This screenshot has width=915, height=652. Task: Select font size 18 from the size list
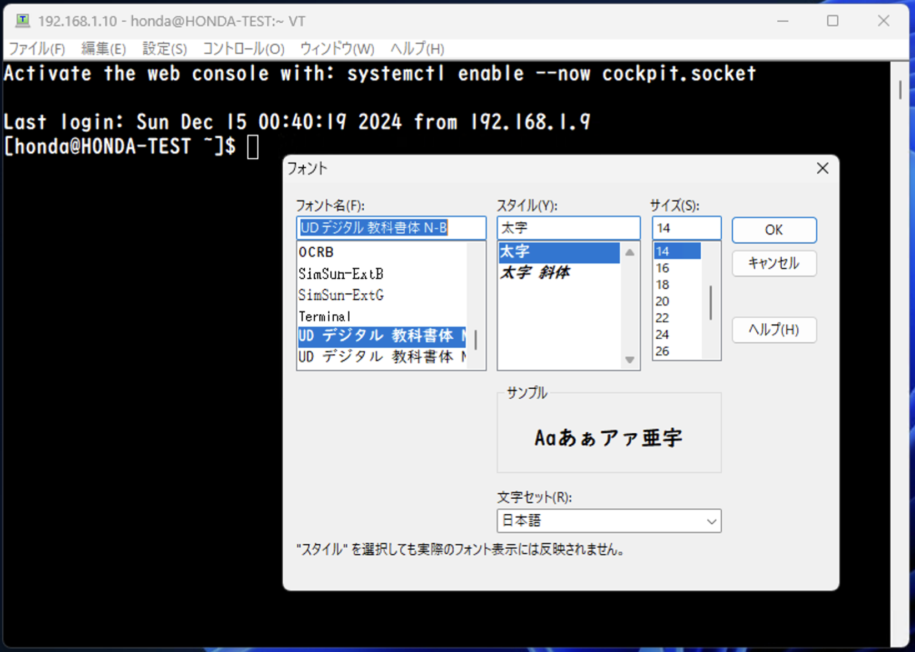[x=662, y=284]
